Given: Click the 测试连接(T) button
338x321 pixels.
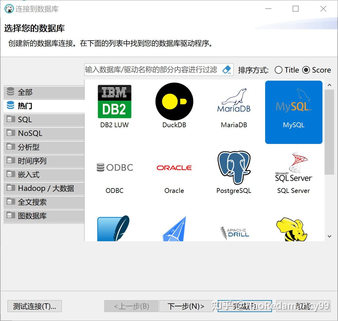Looking at the screenshot, I should (34, 306).
